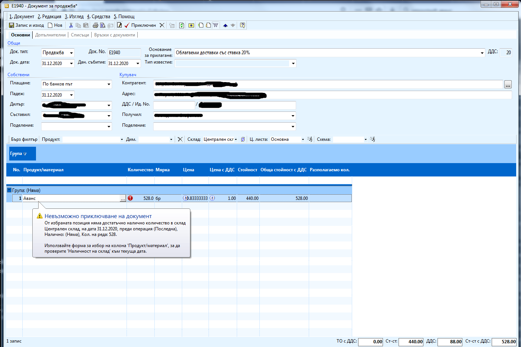Click the shopping cart icon in toolbar

215,25
